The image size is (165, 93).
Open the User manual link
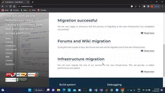point(11,49)
